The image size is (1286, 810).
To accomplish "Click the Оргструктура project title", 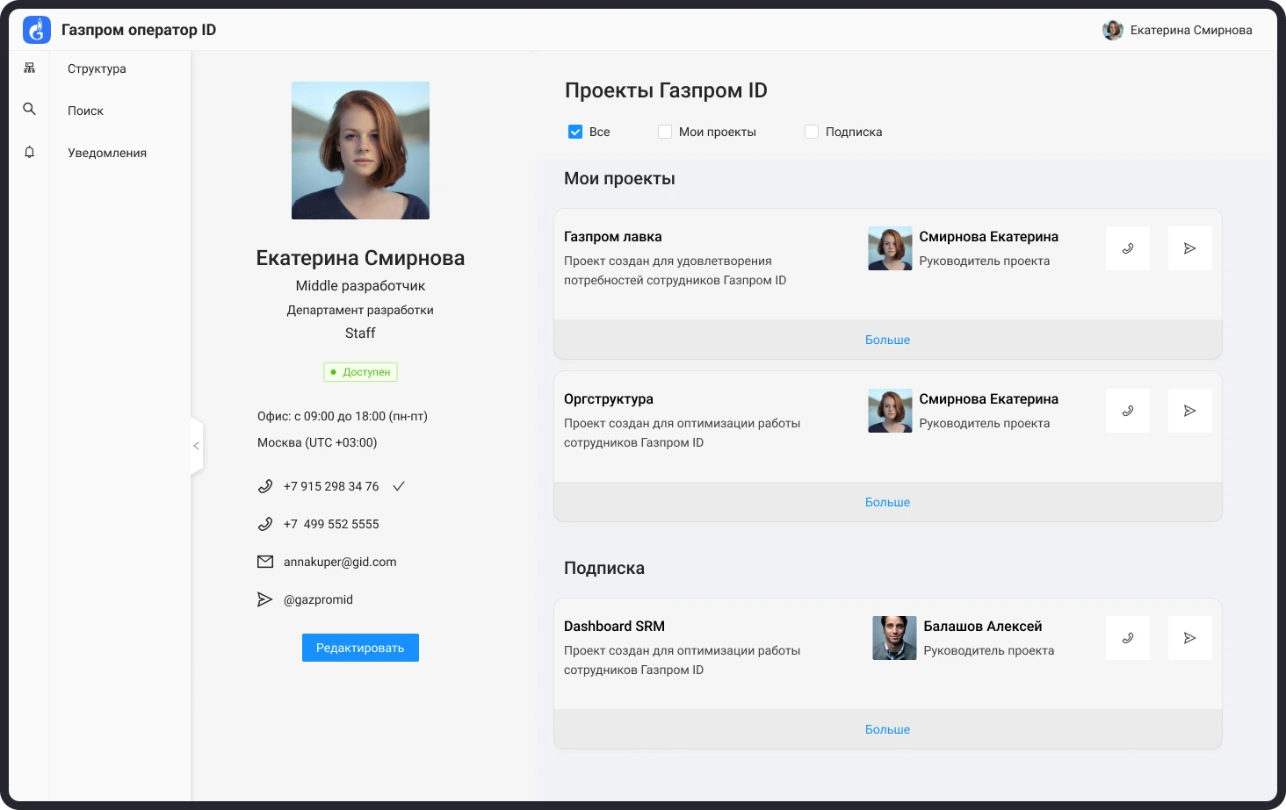I will [609, 398].
